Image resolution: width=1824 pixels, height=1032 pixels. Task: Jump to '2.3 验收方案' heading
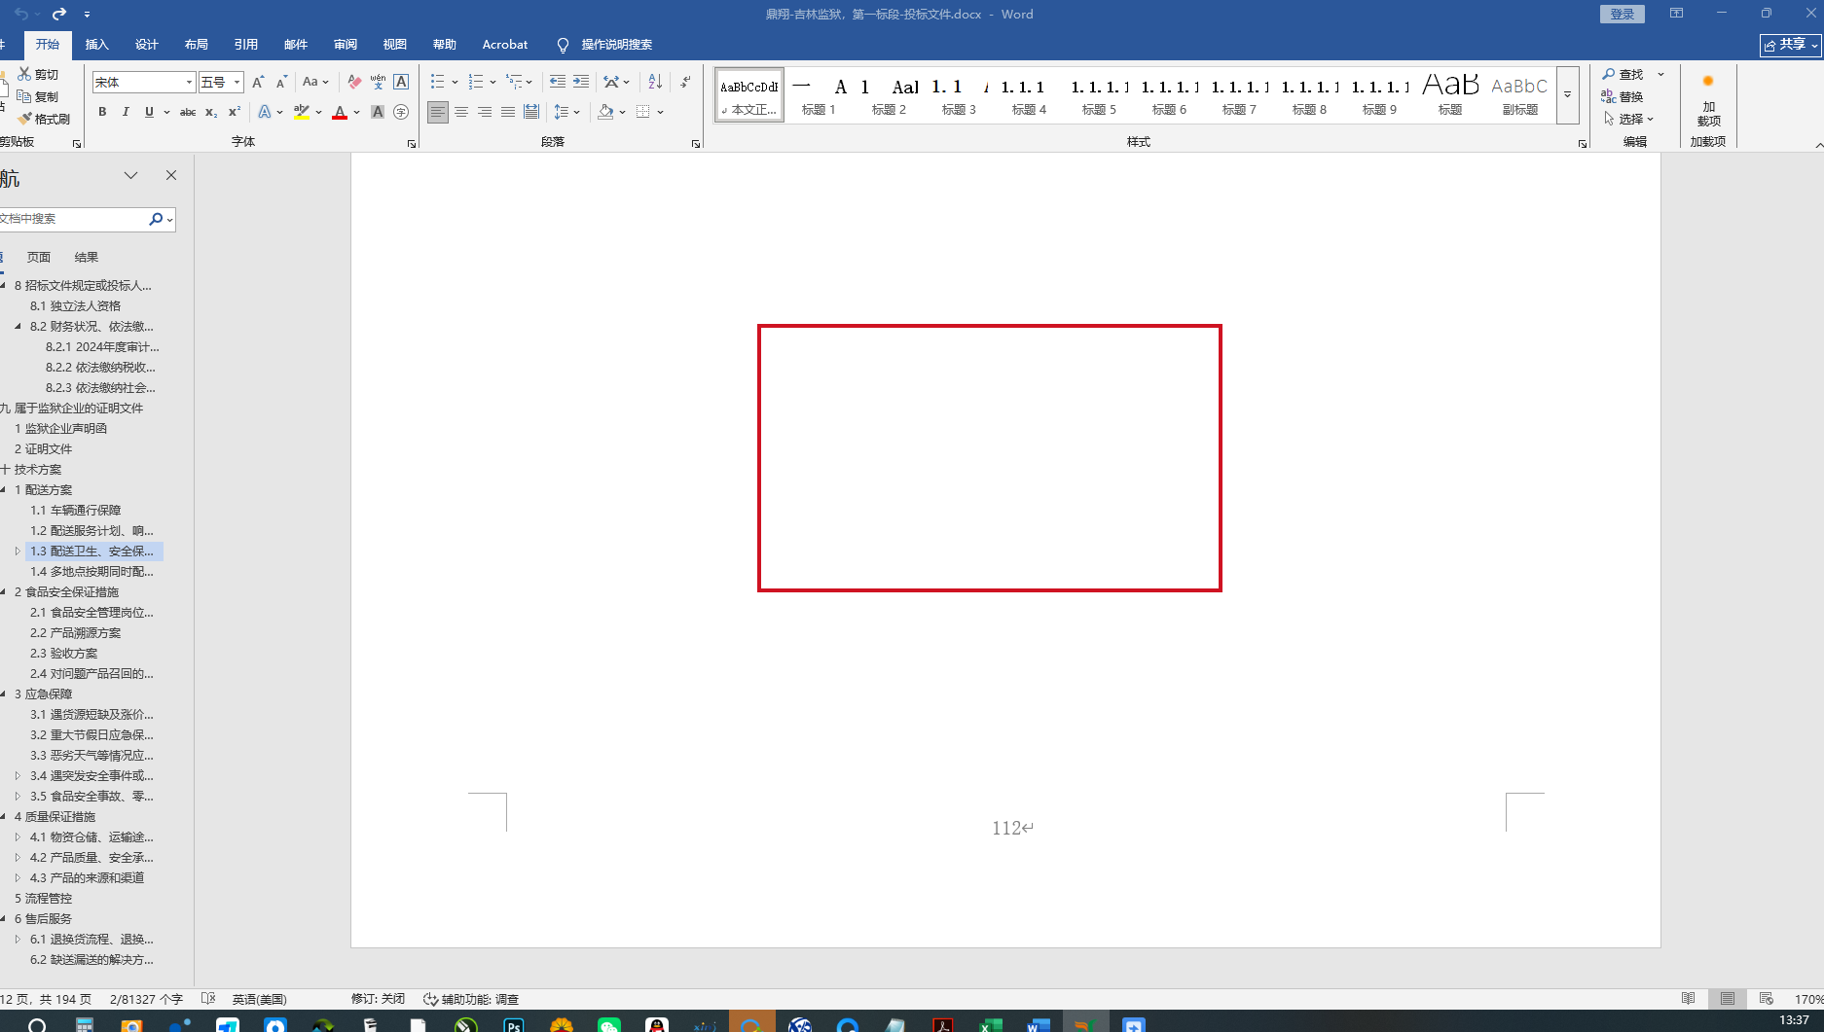point(64,653)
